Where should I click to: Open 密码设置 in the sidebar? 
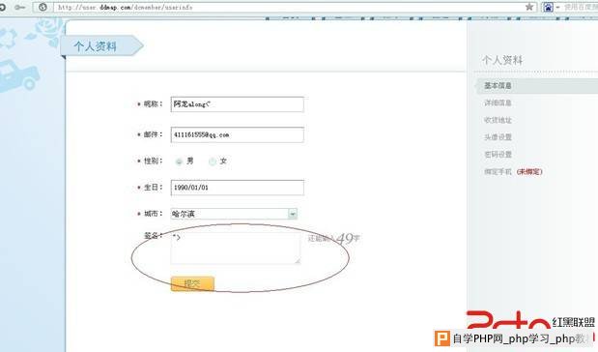(x=498, y=154)
